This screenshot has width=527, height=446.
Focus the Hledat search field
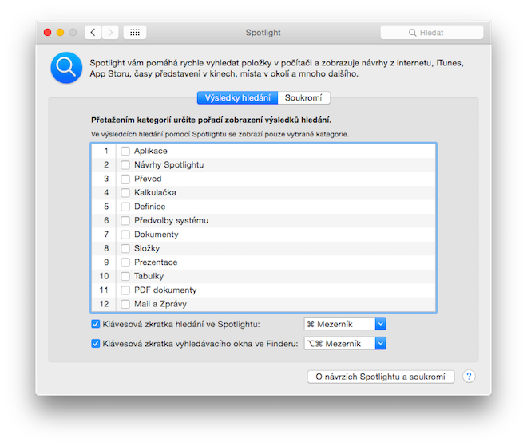(432, 33)
